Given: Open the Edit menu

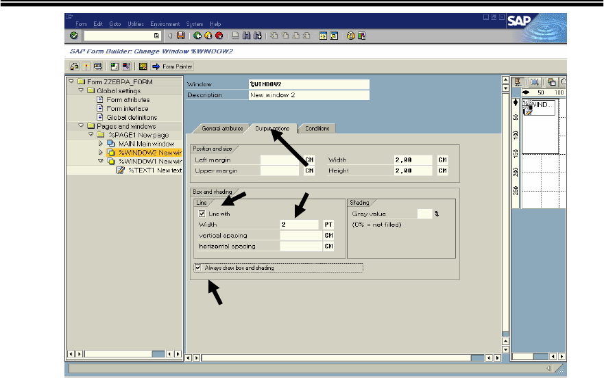Looking at the screenshot, I should tap(98, 24).
